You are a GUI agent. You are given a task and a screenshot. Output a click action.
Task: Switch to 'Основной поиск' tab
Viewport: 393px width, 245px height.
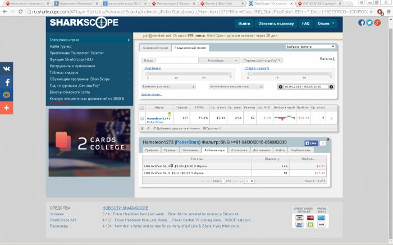[x=156, y=48]
